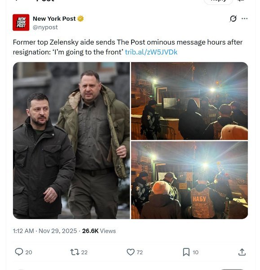
Task: Open the top-right nighttime photo
Action: (189, 101)
